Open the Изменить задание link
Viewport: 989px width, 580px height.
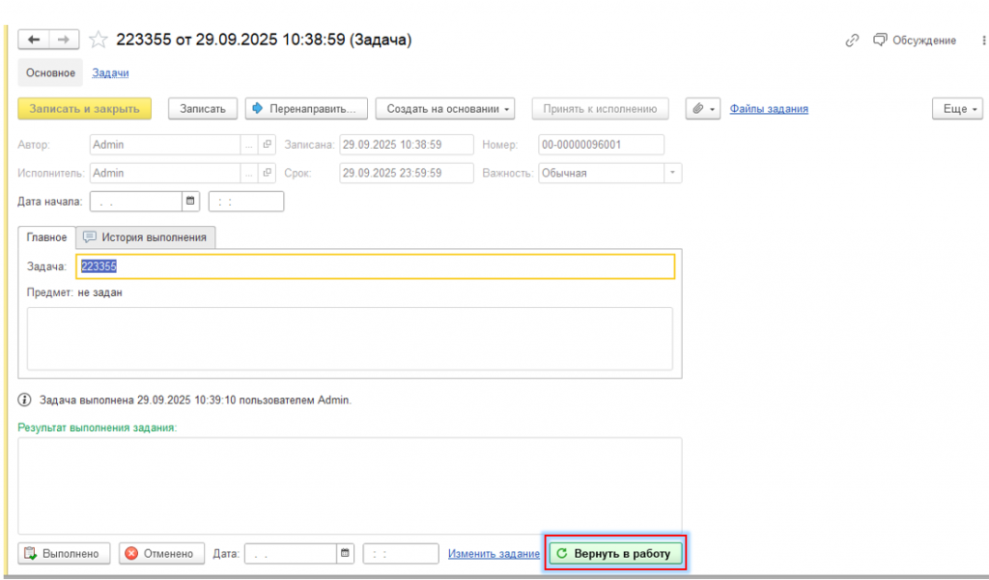tap(494, 554)
